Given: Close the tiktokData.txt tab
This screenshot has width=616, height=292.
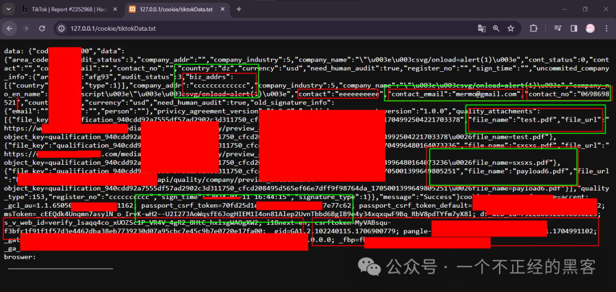Looking at the screenshot, I should (222, 9).
